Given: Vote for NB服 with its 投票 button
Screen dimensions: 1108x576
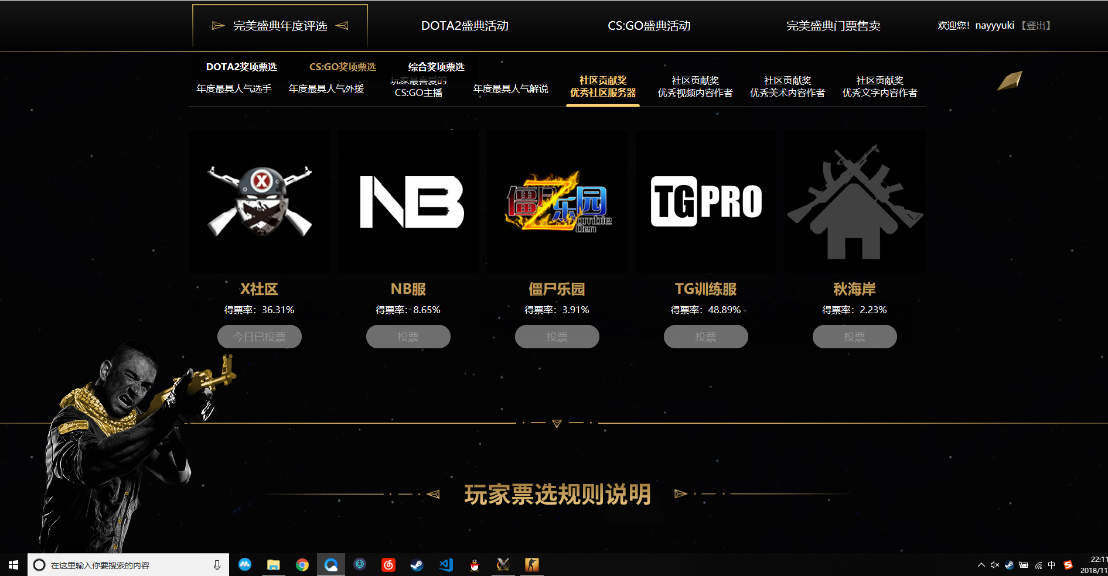Looking at the screenshot, I should [x=408, y=337].
